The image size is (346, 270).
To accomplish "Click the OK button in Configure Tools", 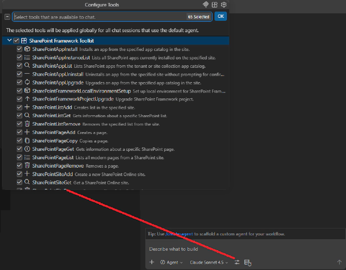I will point(220,16).
